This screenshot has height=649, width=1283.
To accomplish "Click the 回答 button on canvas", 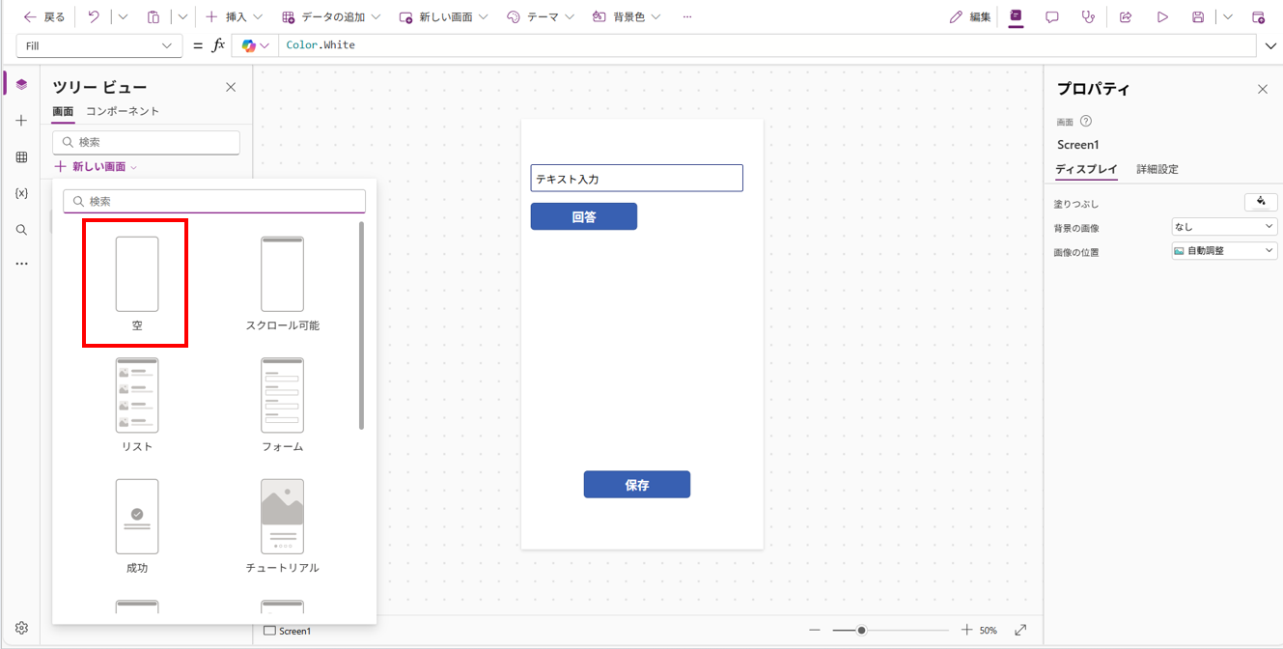I will (583, 216).
